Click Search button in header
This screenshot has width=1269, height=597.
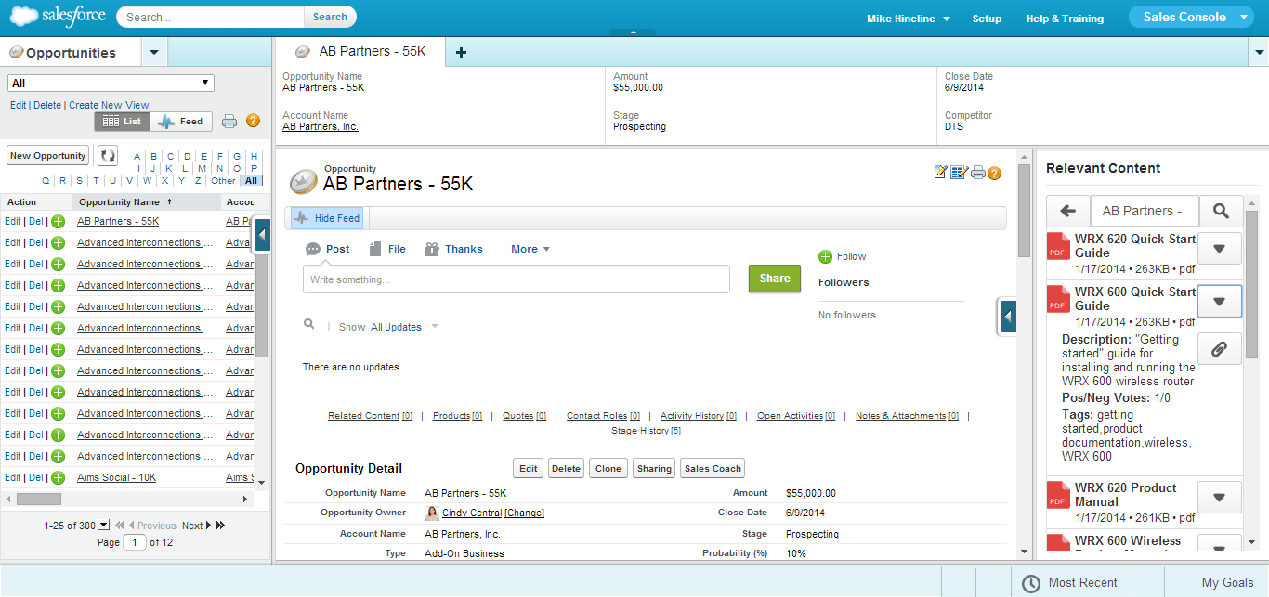click(330, 17)
